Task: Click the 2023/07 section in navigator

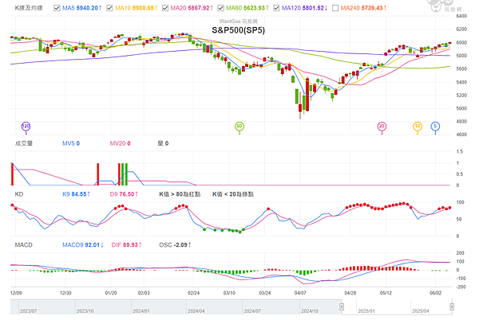Action: [x=28, y=311]
